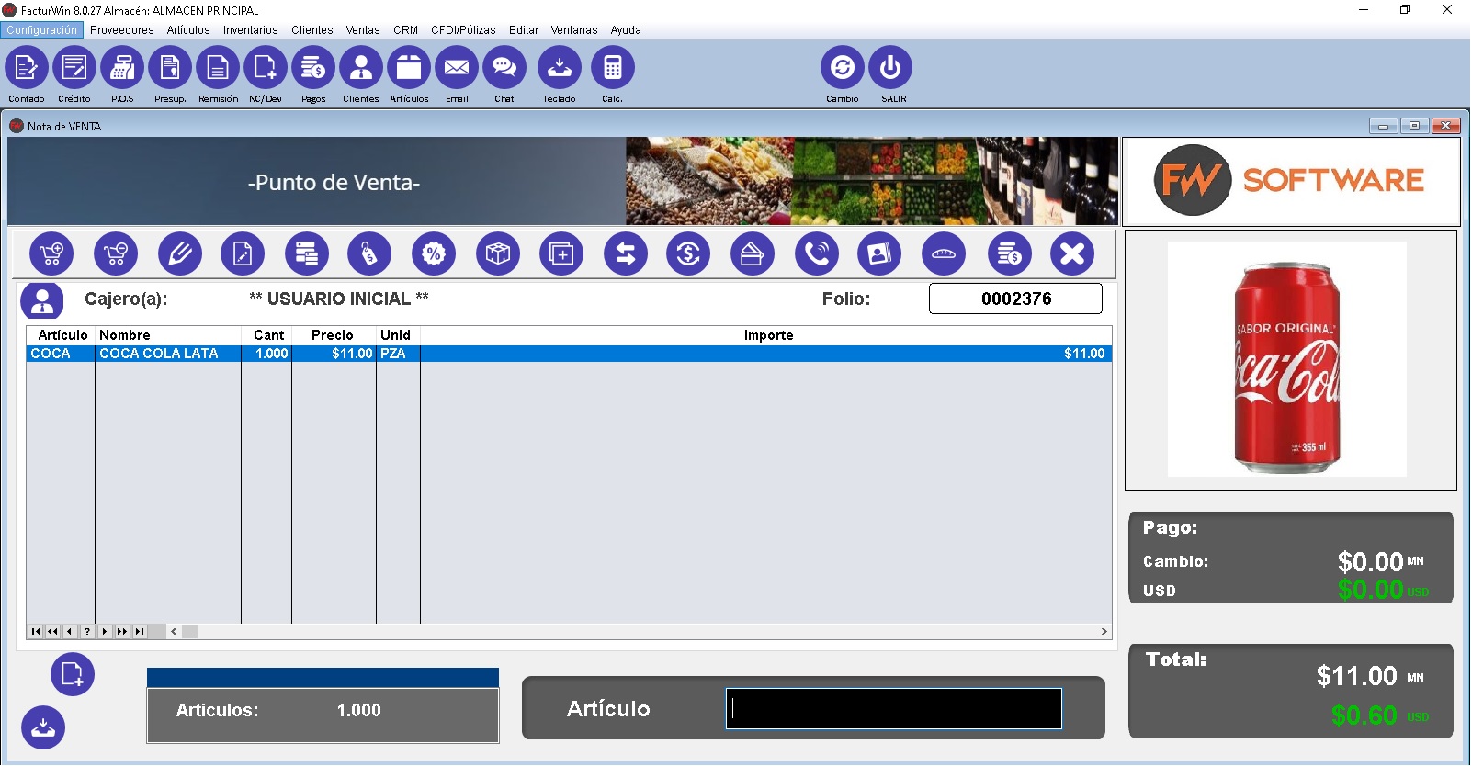Image resolution: width=1472 pixels, height=766 pixels.
Task: Click the Coca-Cola can product image
Action: (1286, 359)
